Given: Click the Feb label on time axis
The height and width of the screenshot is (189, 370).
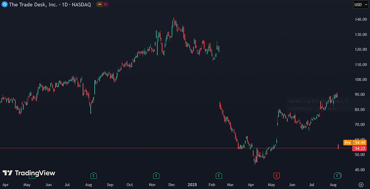Looking at the screenshot, I should [212, 184].
